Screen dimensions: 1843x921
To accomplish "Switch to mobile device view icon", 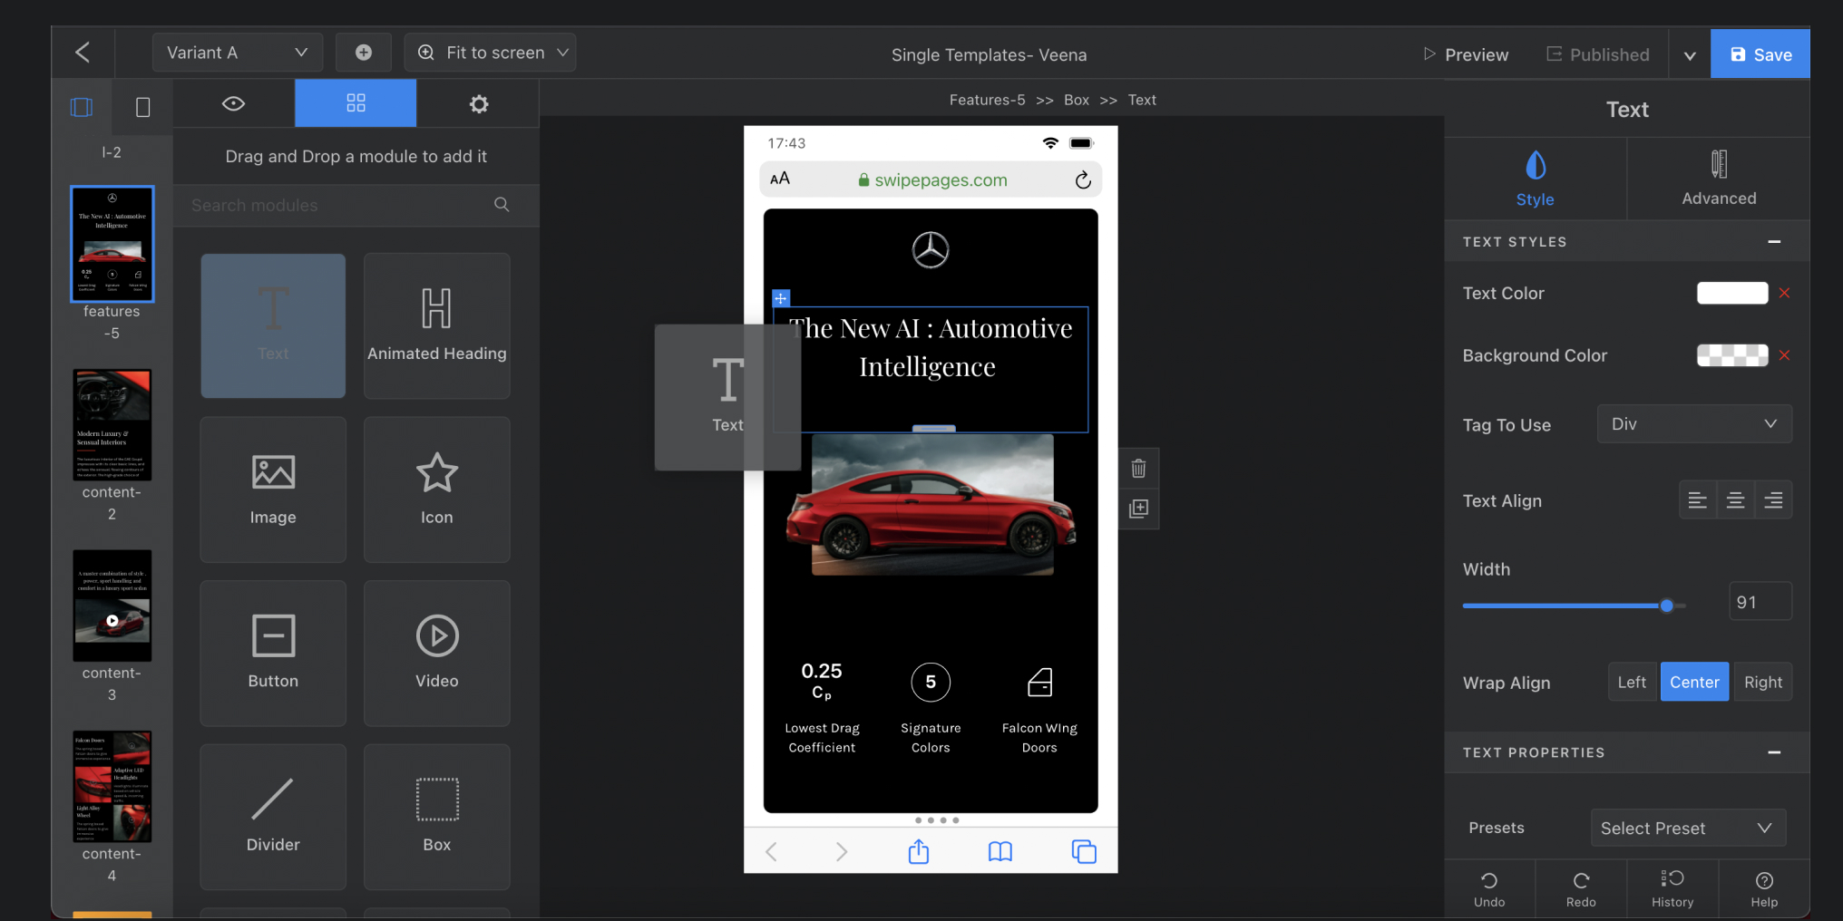I will [142, 107].
